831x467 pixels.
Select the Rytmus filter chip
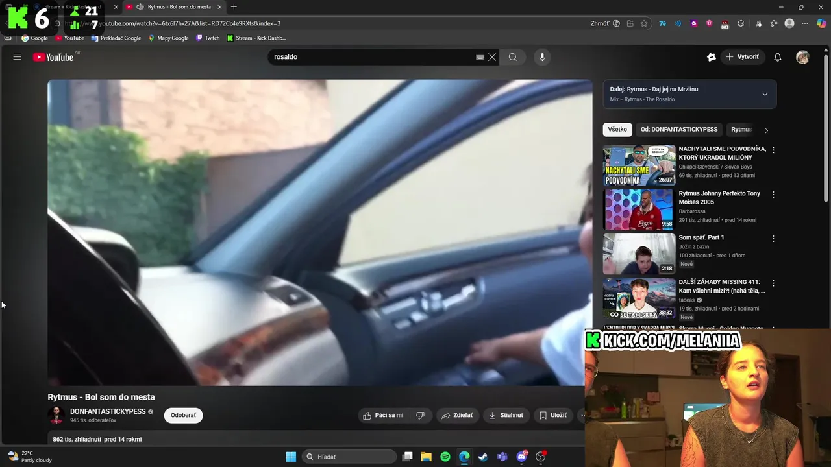[741, 129]
